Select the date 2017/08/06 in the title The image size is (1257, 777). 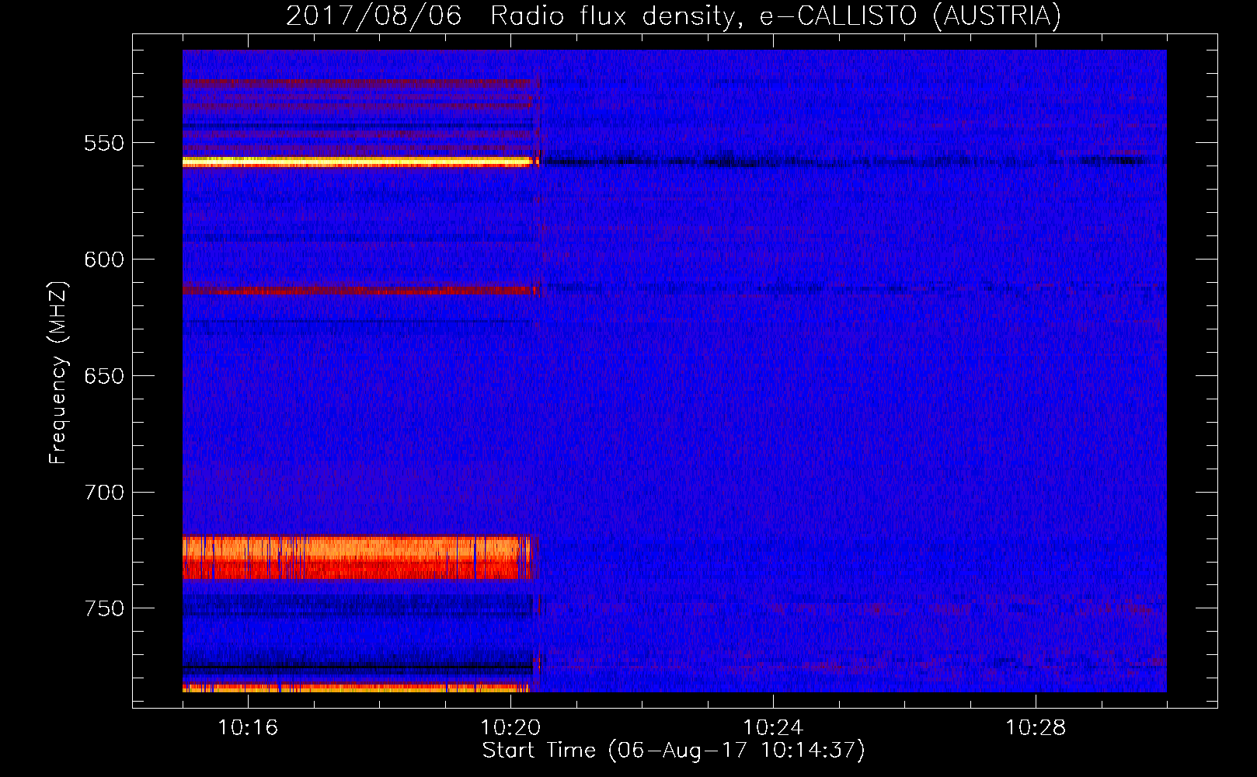[x=374, y=16]
